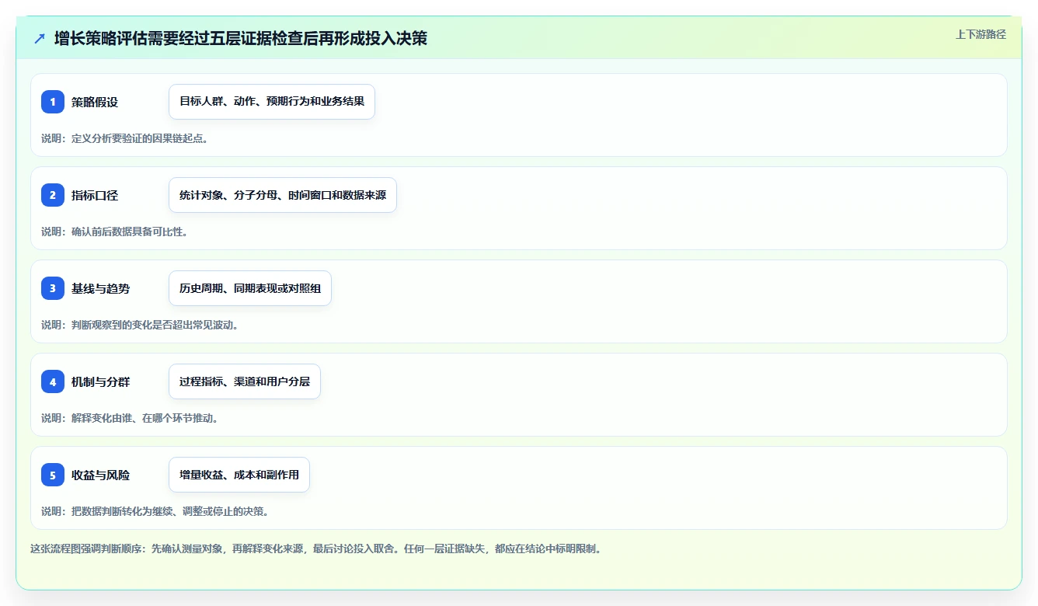Click the note 确认前后数据具备可比性
This screenshot has height=606, width=1038.
point(114,232)
